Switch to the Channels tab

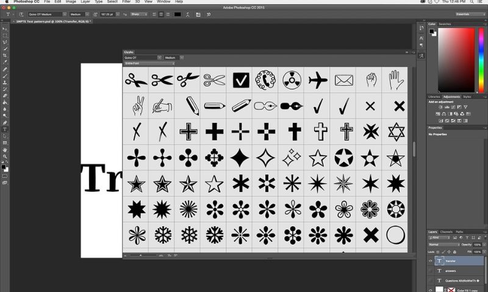pyautogui.click(x=447, y=232)
